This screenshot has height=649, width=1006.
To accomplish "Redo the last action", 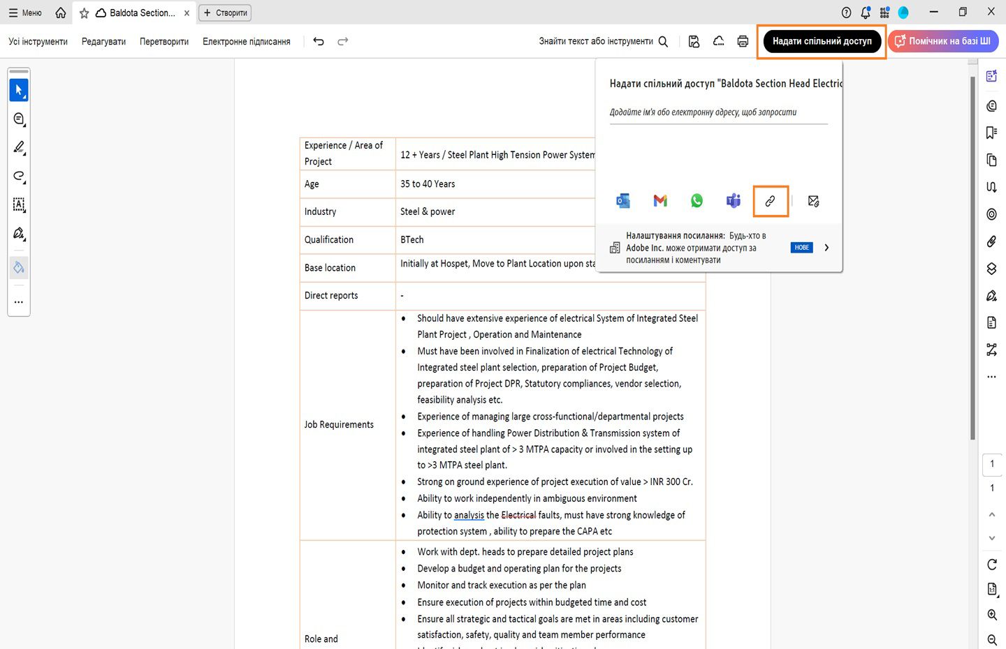I will point(342,41).
